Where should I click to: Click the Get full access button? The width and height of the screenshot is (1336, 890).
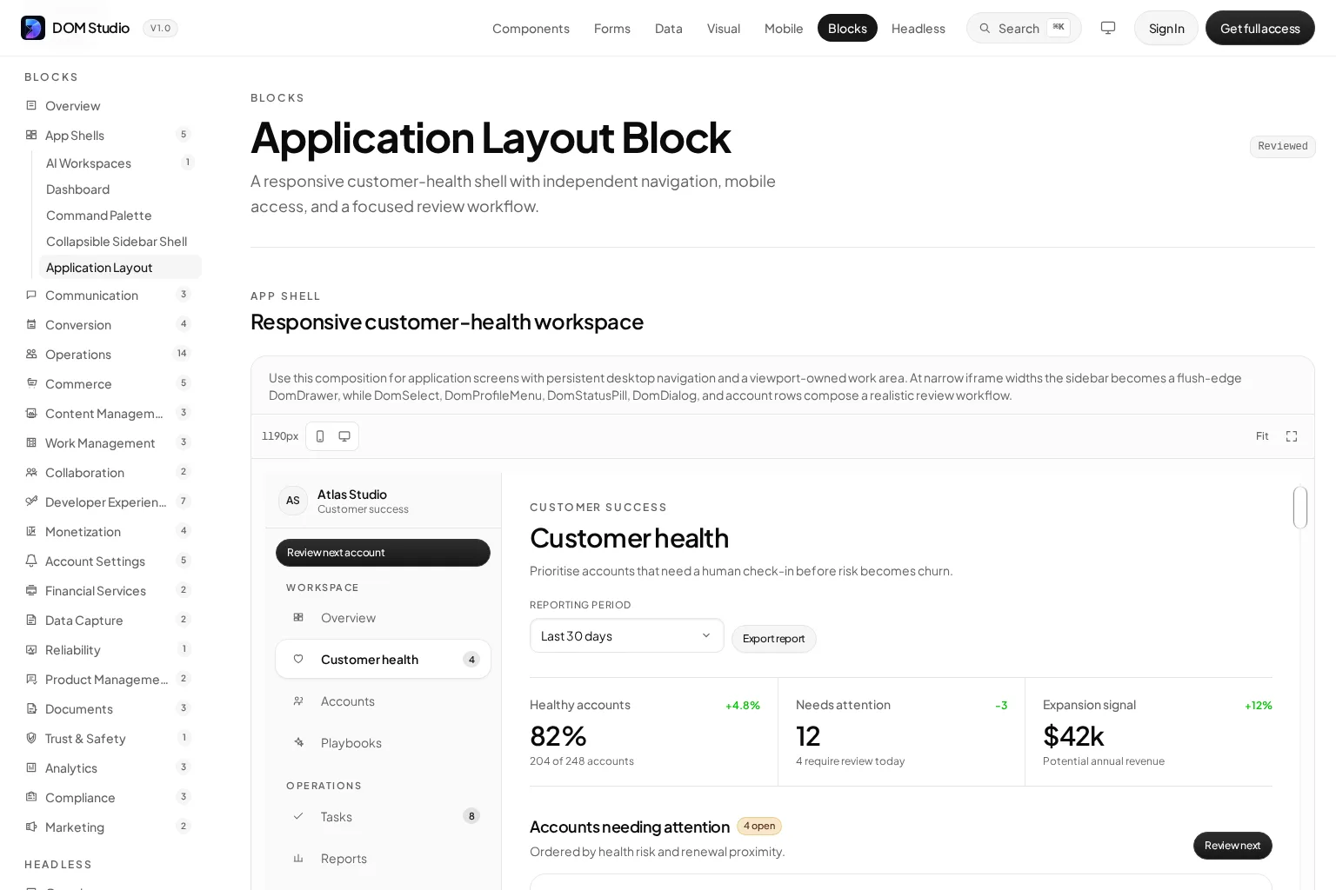1260,28
